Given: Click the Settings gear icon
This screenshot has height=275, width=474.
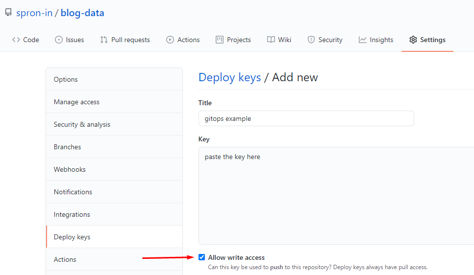Looking at the screenshot, I should (x=413, y=40).
